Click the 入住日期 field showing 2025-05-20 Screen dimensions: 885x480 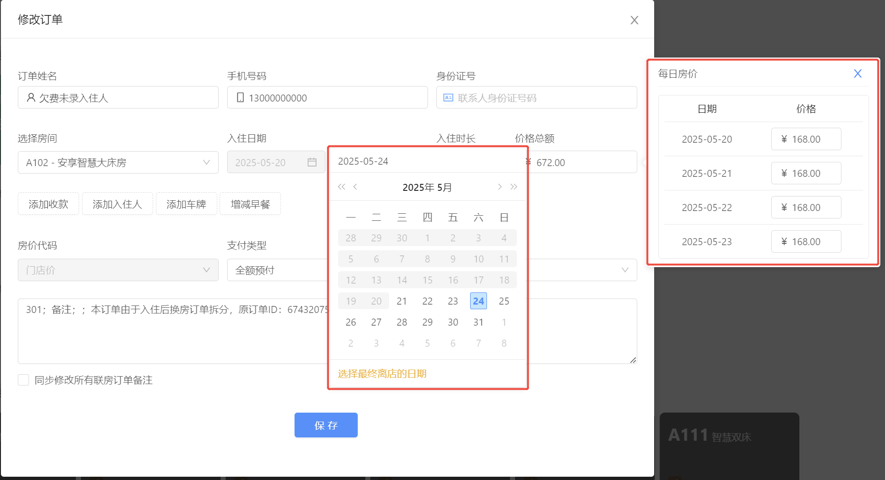pyautogui.click(x=276, y=162)
